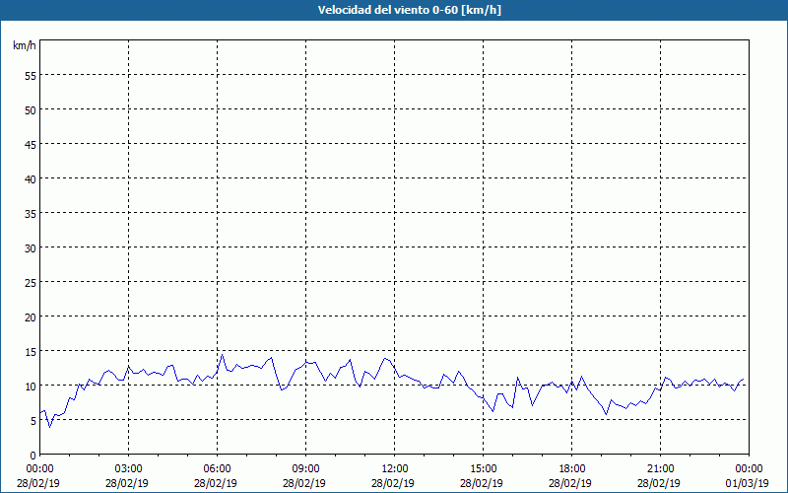Click the y-axis value '55'
This screenshot has width=788, height=493.
pyautogui.click(x=31, y=76)
